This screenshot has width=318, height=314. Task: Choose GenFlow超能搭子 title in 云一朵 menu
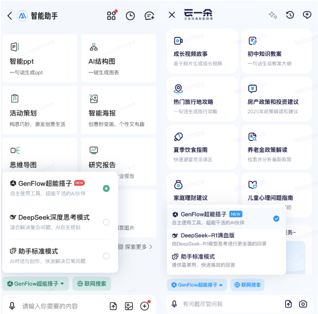pos(203,214)
